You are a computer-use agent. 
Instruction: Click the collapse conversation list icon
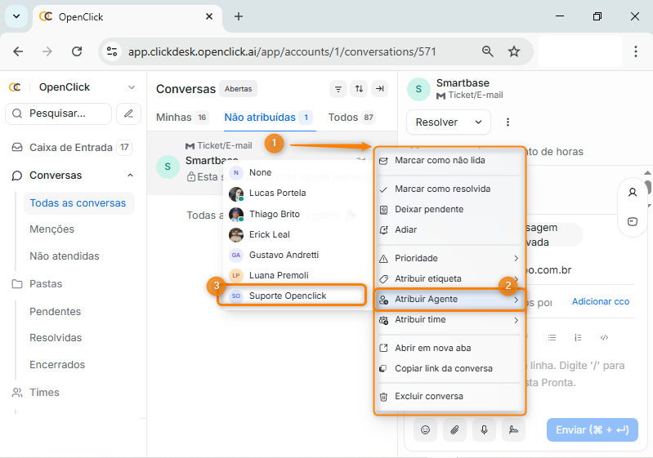pos(379,89)
